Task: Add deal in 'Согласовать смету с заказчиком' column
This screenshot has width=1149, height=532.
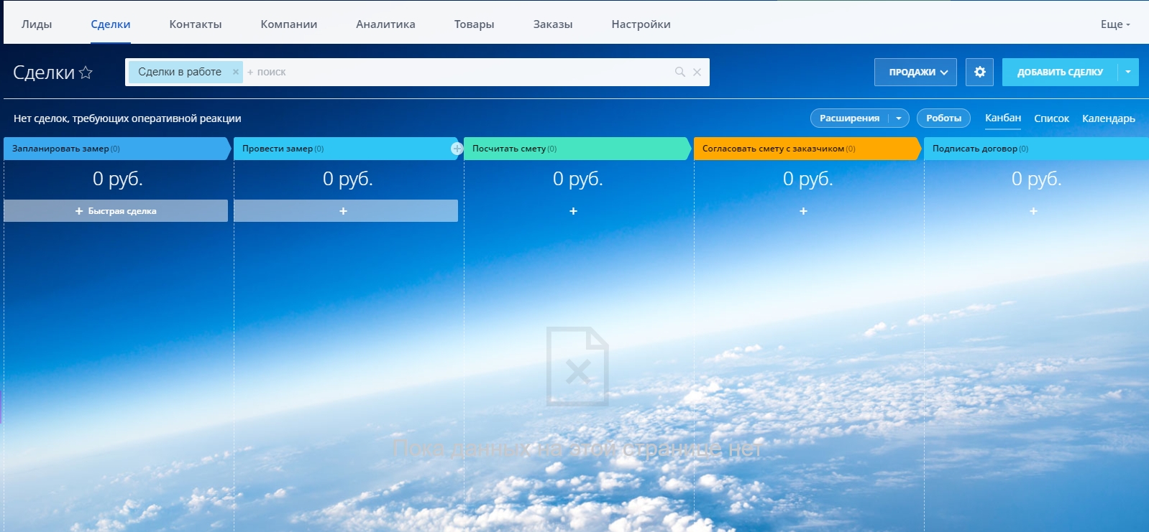Action: 803,211
